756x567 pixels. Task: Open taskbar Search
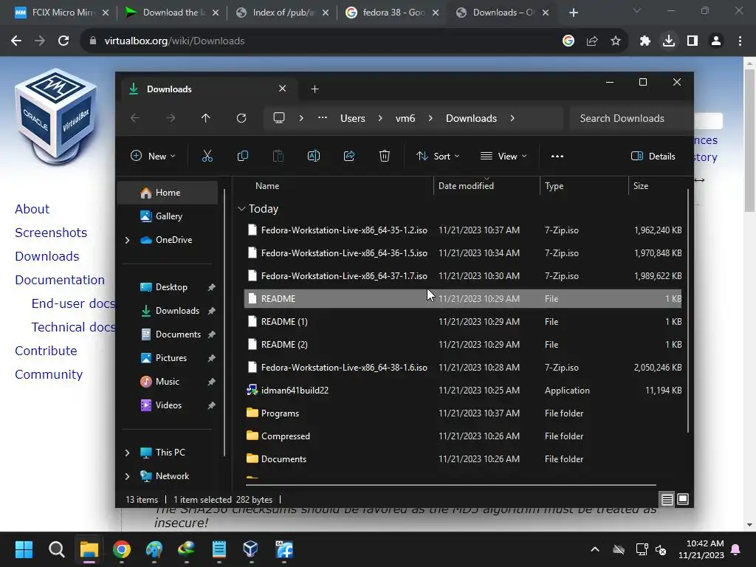pos(56,549)
